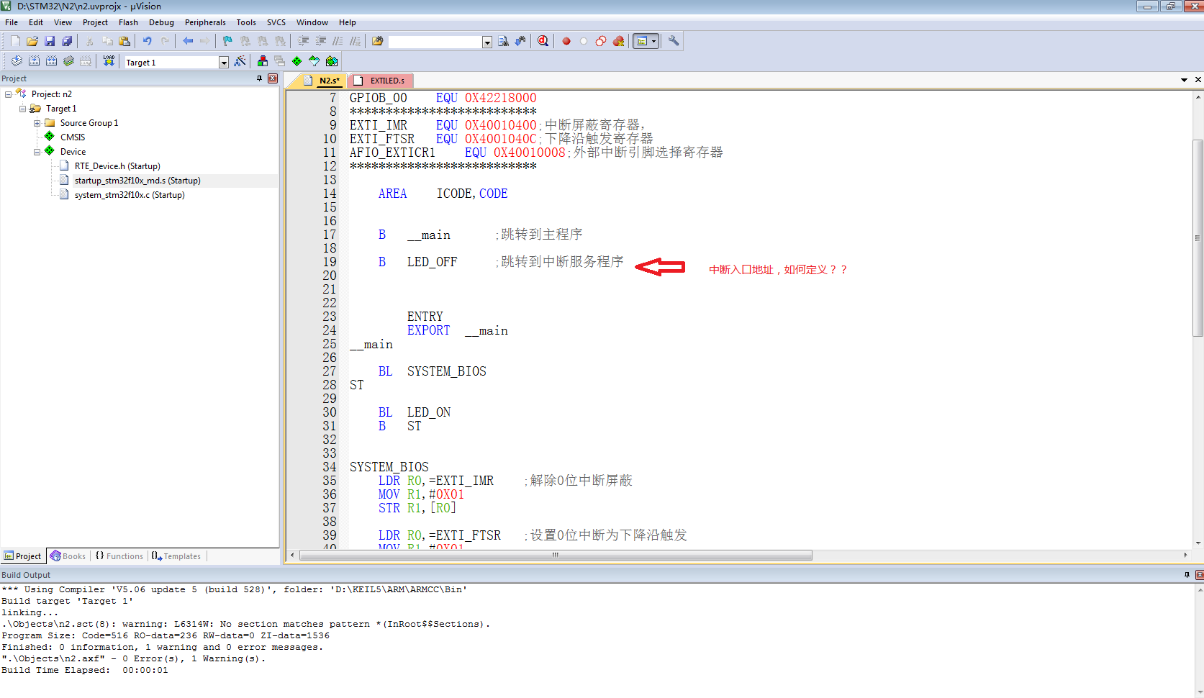Click in the find text input field

[435, 42]
